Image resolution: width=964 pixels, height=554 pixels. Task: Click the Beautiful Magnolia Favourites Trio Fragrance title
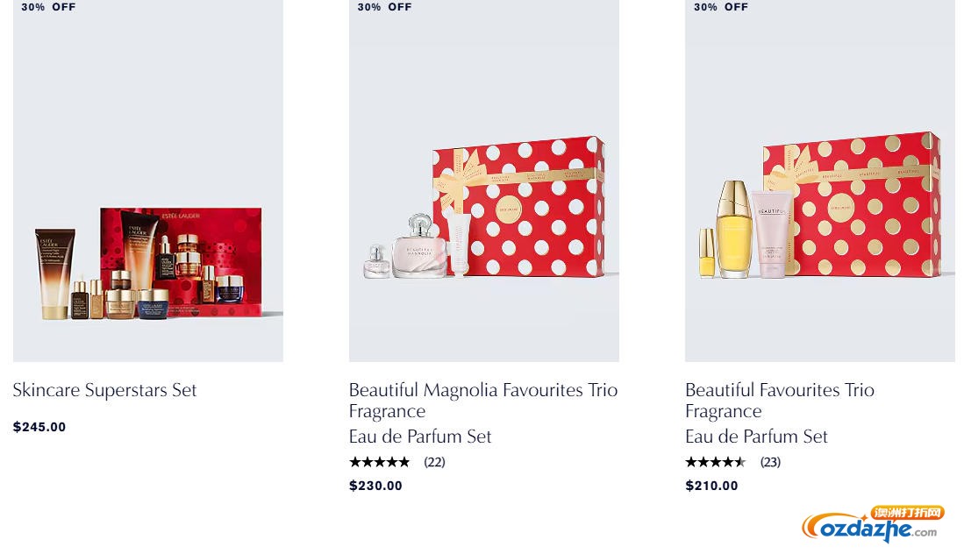483,401
